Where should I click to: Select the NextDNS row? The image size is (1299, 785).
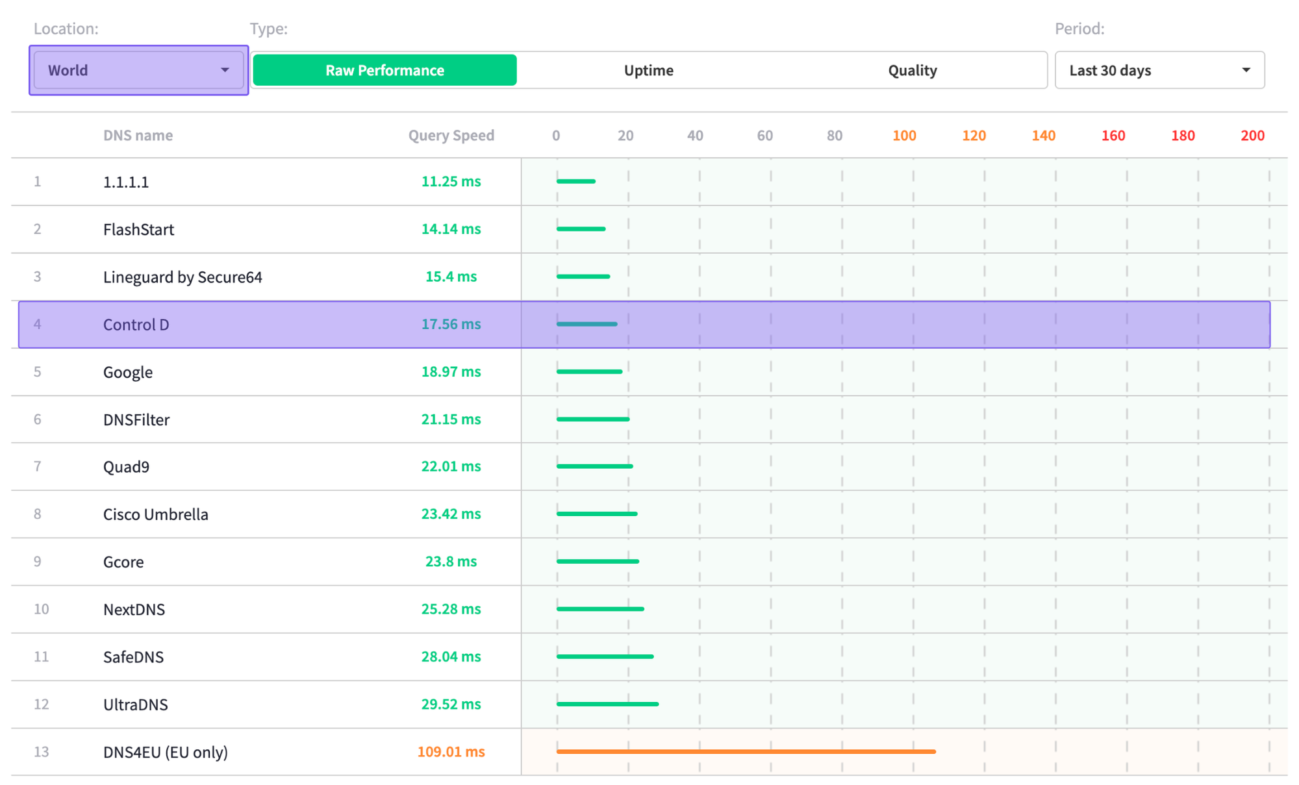click(x=134, y=609)
